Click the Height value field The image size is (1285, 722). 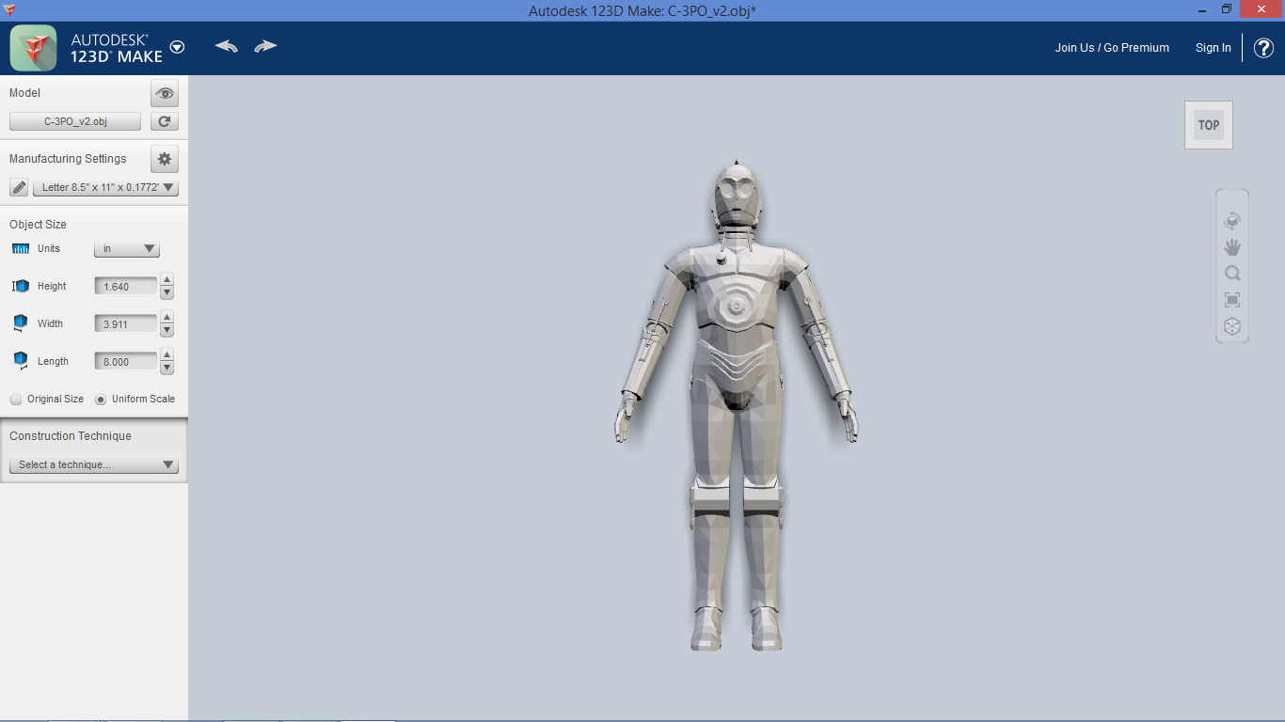click(126, 286)
